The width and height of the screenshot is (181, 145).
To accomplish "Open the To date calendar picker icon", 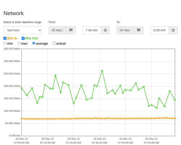I will [139, 30].
